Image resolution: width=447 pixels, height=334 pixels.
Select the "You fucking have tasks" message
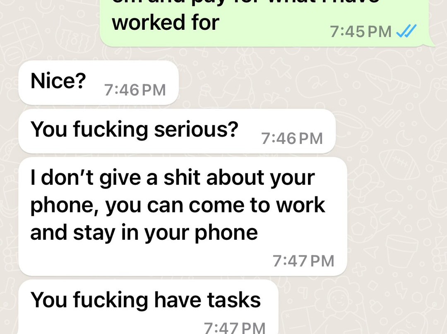tap(148, 307)
